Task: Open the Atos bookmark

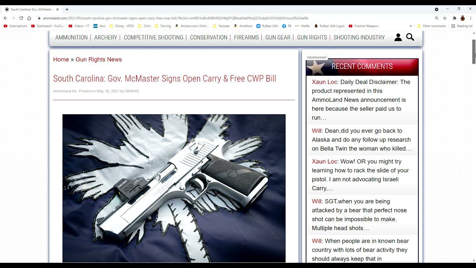Action: pyautogui.click(x=99, y=26)
